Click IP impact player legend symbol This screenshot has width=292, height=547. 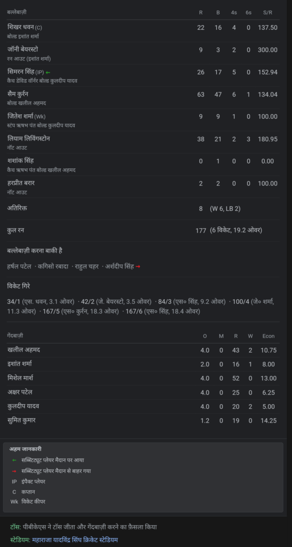pyautogui.click(x=14, y=481)
